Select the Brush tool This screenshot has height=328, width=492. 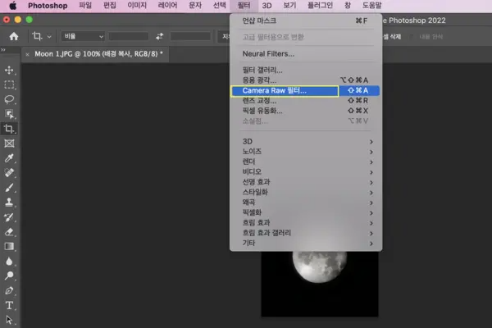tap(9, 188)
